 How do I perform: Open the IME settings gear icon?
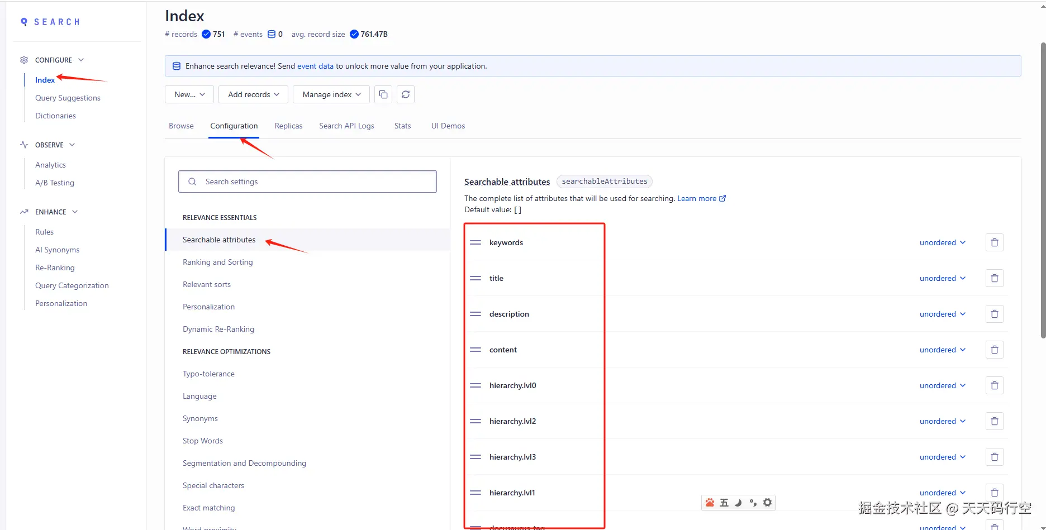point(768,503)
